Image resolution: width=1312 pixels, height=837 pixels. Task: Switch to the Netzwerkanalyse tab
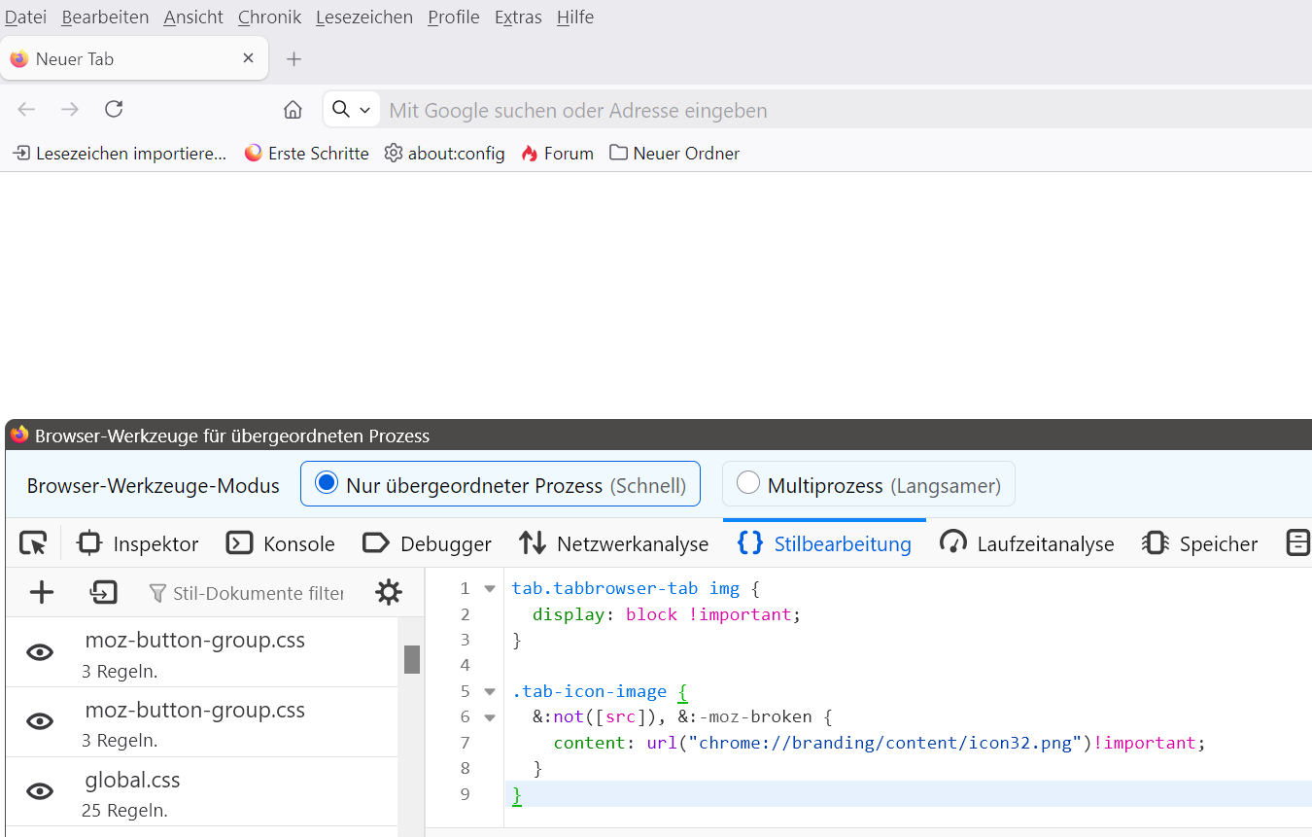(613, 543)
